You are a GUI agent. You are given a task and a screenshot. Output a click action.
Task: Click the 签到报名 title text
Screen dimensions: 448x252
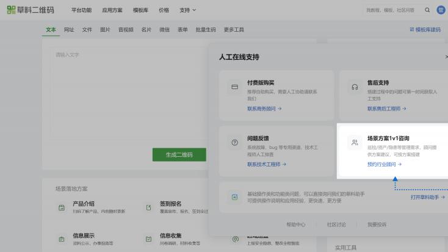(x=170, y=204)
